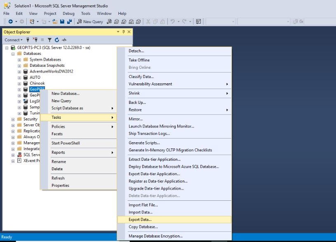Open the View menu
This screenshot has height=242, width=336.
click(x=33, y=13)
